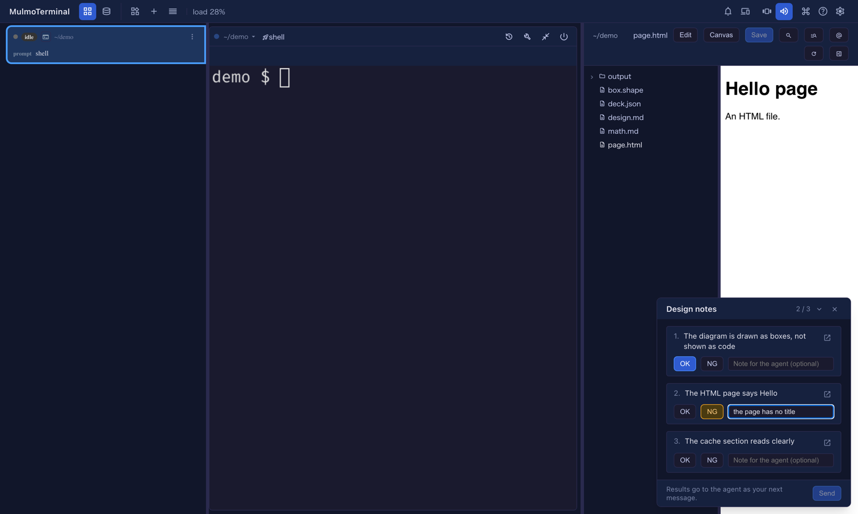Open the help question mark icon
Image resolution: width=858 pixels, height=514 pixels.
(x=823, y=11)
